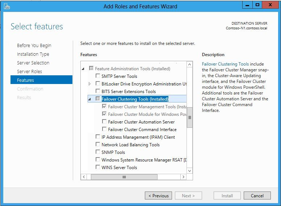This screenshot has height=206, width=281.
Task: Click the horizontal scrollbar left arrow
Action: pyautogui.click(x=84, y=177)
